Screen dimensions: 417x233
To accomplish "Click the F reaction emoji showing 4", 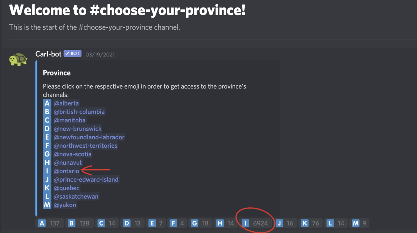I will coord(177,223).
